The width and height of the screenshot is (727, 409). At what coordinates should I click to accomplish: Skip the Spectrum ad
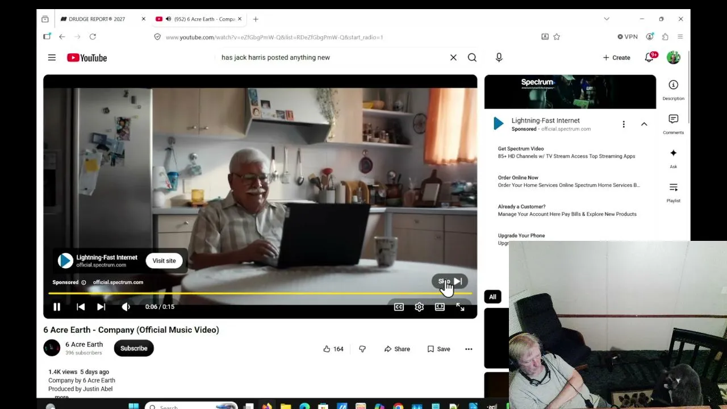click(450, 281)
